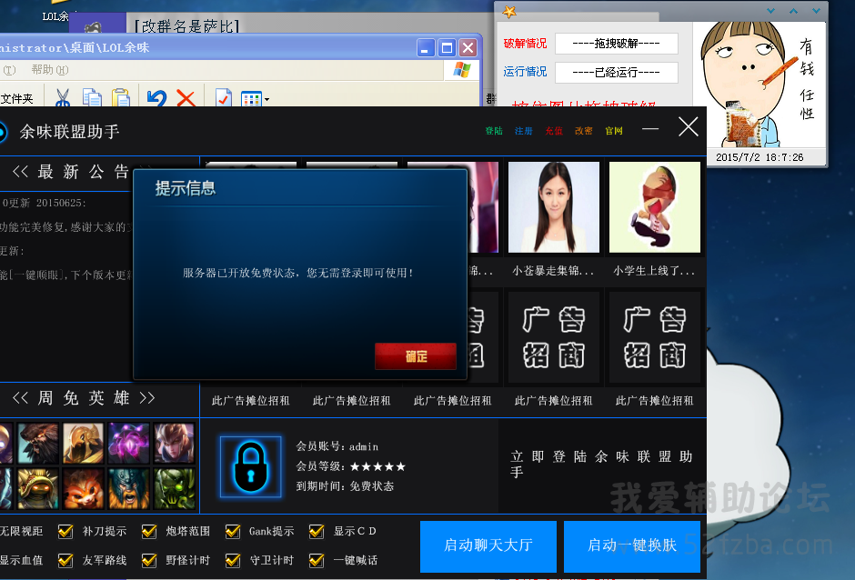Click the blue padlock account icon

(x=250, y=465)
